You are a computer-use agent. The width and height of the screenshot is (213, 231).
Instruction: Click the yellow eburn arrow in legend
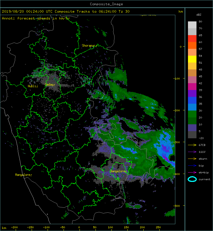point(192,159)
